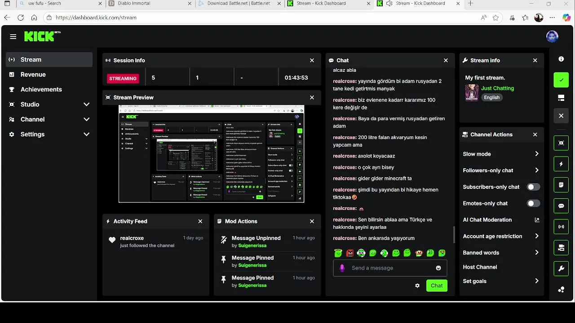Select the red angry face emote
Image resolution: width=575 pixels, height=323 pixels.
pyautogui.click(x=350, y=253)
